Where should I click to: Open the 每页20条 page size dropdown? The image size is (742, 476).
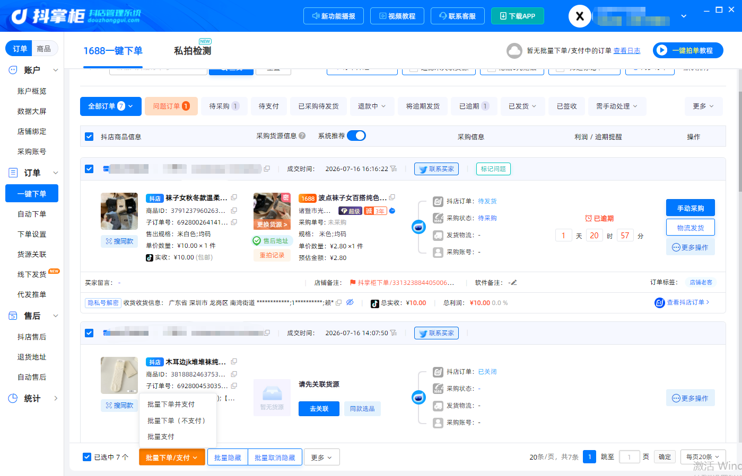click(x=703, y=457)
